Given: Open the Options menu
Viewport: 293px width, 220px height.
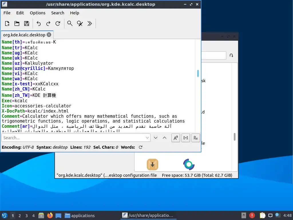Looking at the screenshot, I should [x=37, y=13].
